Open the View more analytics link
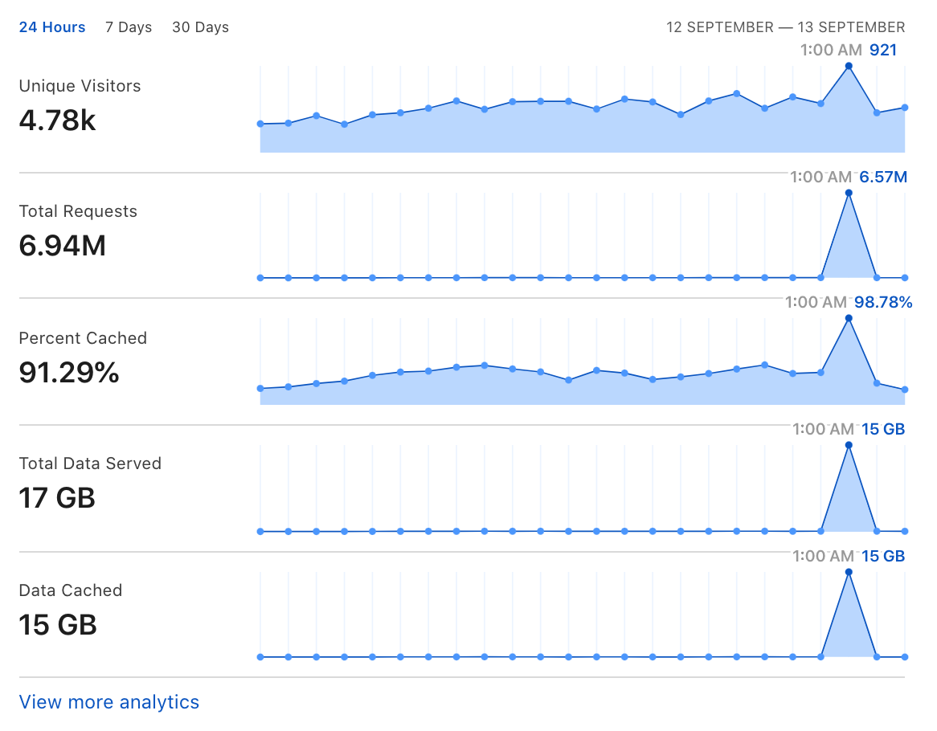The width and height of the screenshot is (937, 731). (x=108, y=702)
